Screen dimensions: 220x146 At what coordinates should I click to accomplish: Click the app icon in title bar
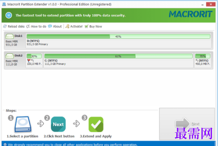[4, 4]
